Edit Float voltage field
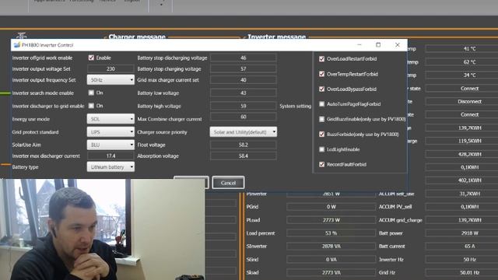Viewport: 498px width, 280px height. (x=244, y=145)
